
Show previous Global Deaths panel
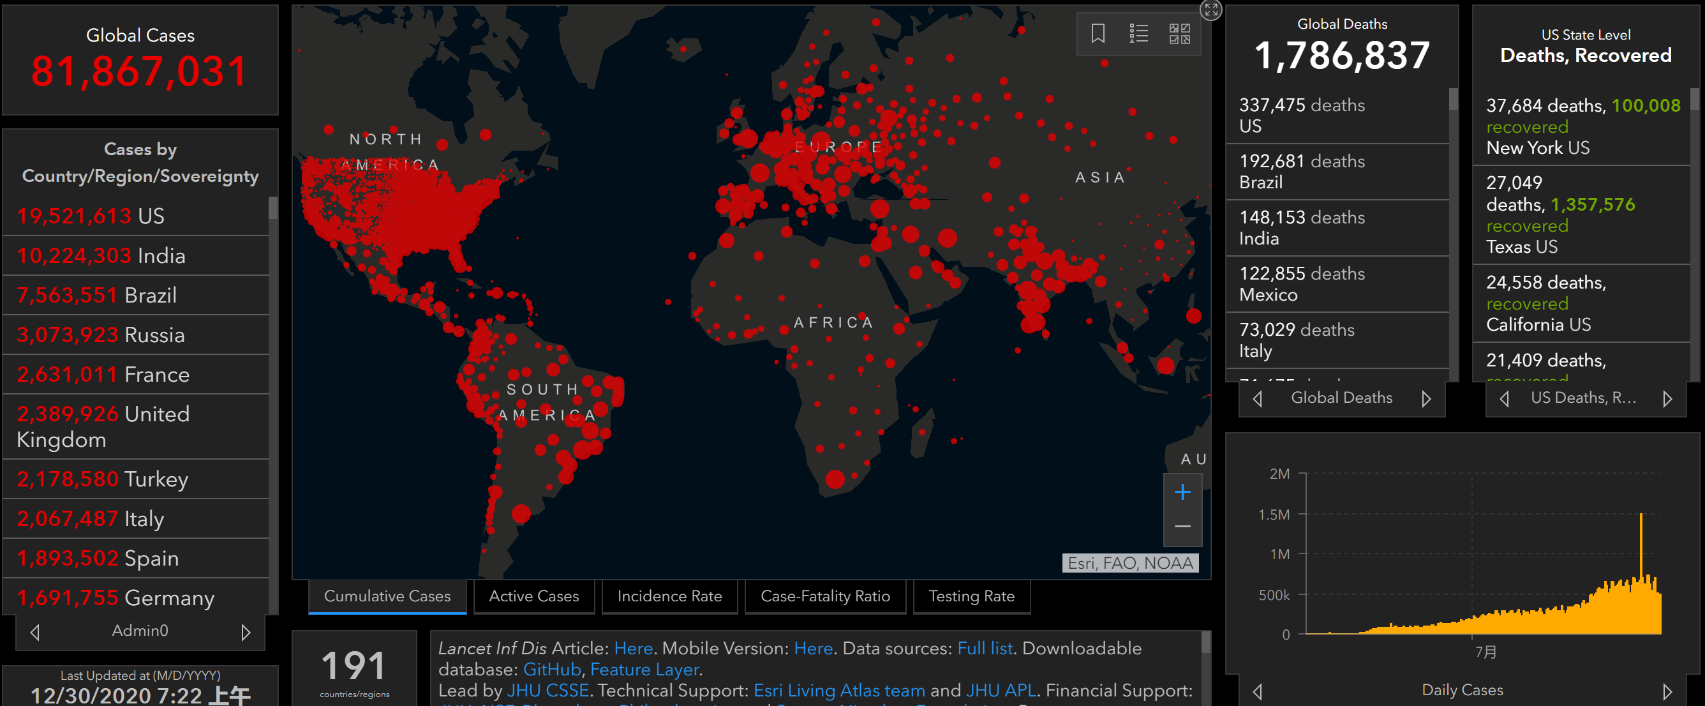[x=1258, y=399]
